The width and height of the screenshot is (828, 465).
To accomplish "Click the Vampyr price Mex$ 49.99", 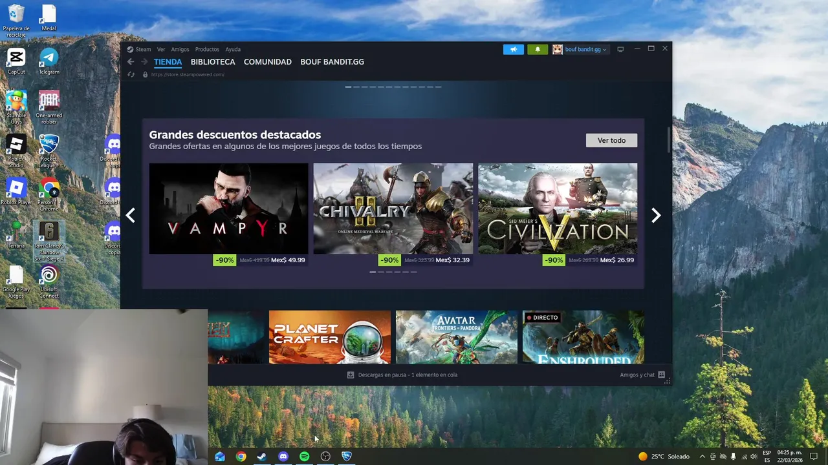I will [x=288, y=260].
